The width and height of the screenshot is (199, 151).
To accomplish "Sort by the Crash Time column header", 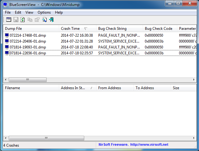I will coord(77,29).
